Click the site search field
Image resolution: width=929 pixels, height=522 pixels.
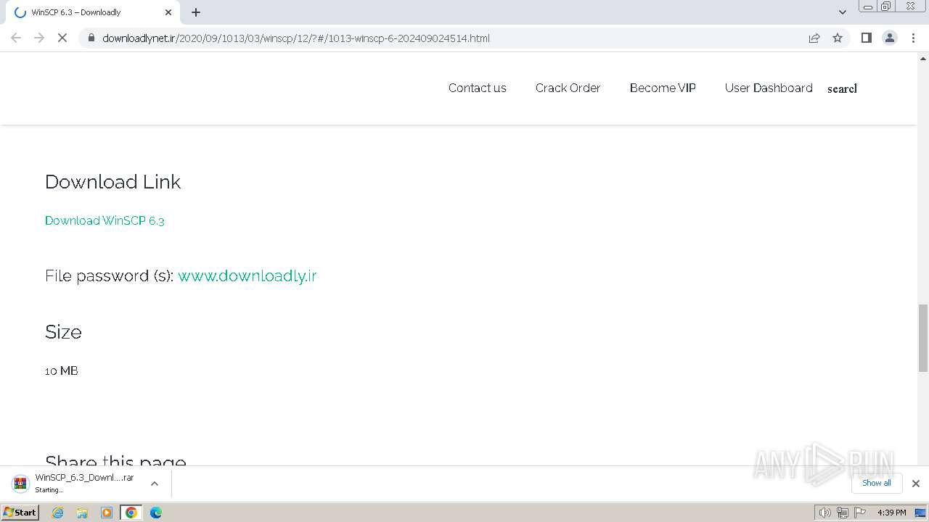click(842, 88)
